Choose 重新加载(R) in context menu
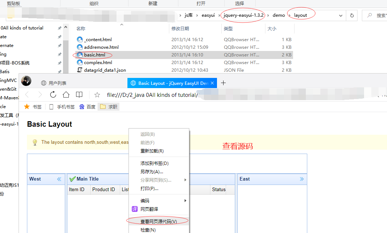The width and height of the screenshot is (387, 233). click(152, 151)
